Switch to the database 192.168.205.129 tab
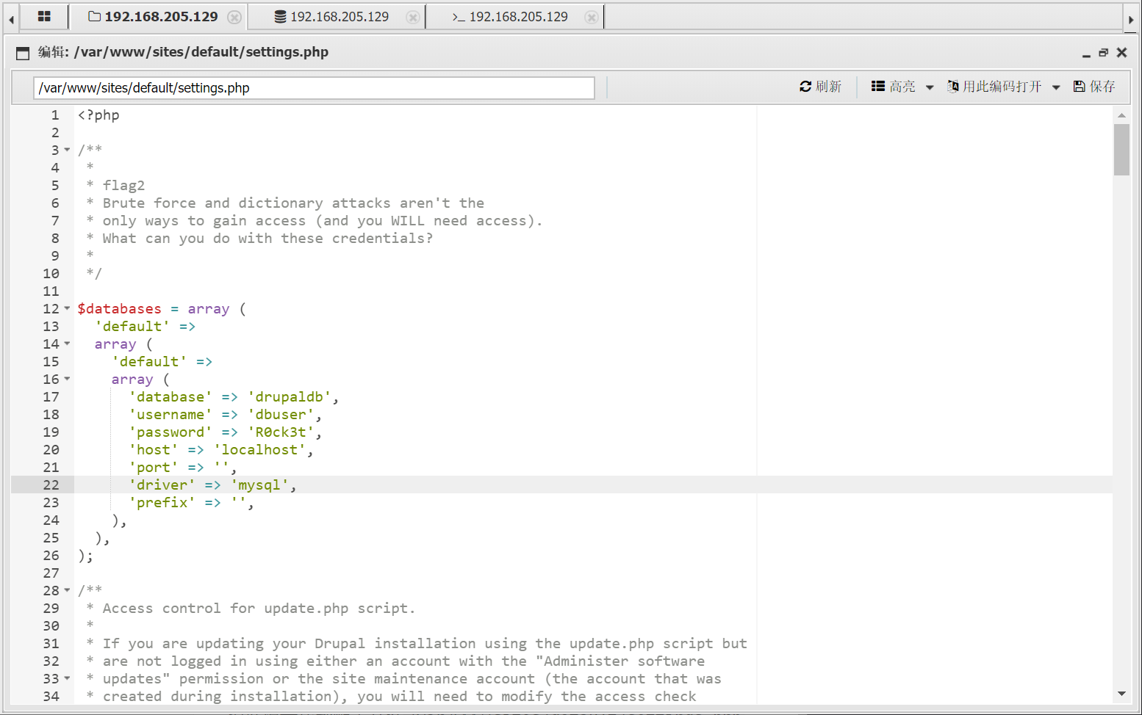 click(331, 16)
